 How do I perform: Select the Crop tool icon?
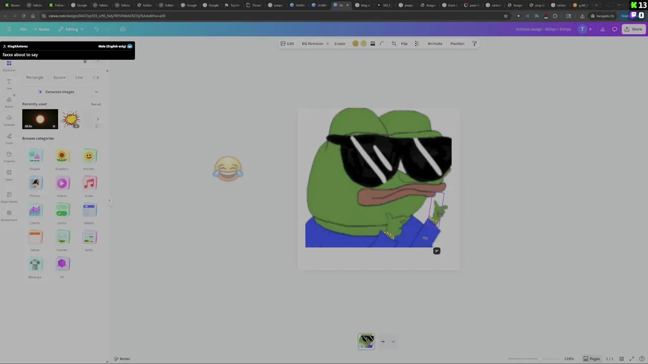(x=394, y=43)
